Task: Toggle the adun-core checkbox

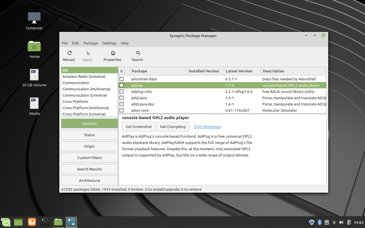Action: 121,110
